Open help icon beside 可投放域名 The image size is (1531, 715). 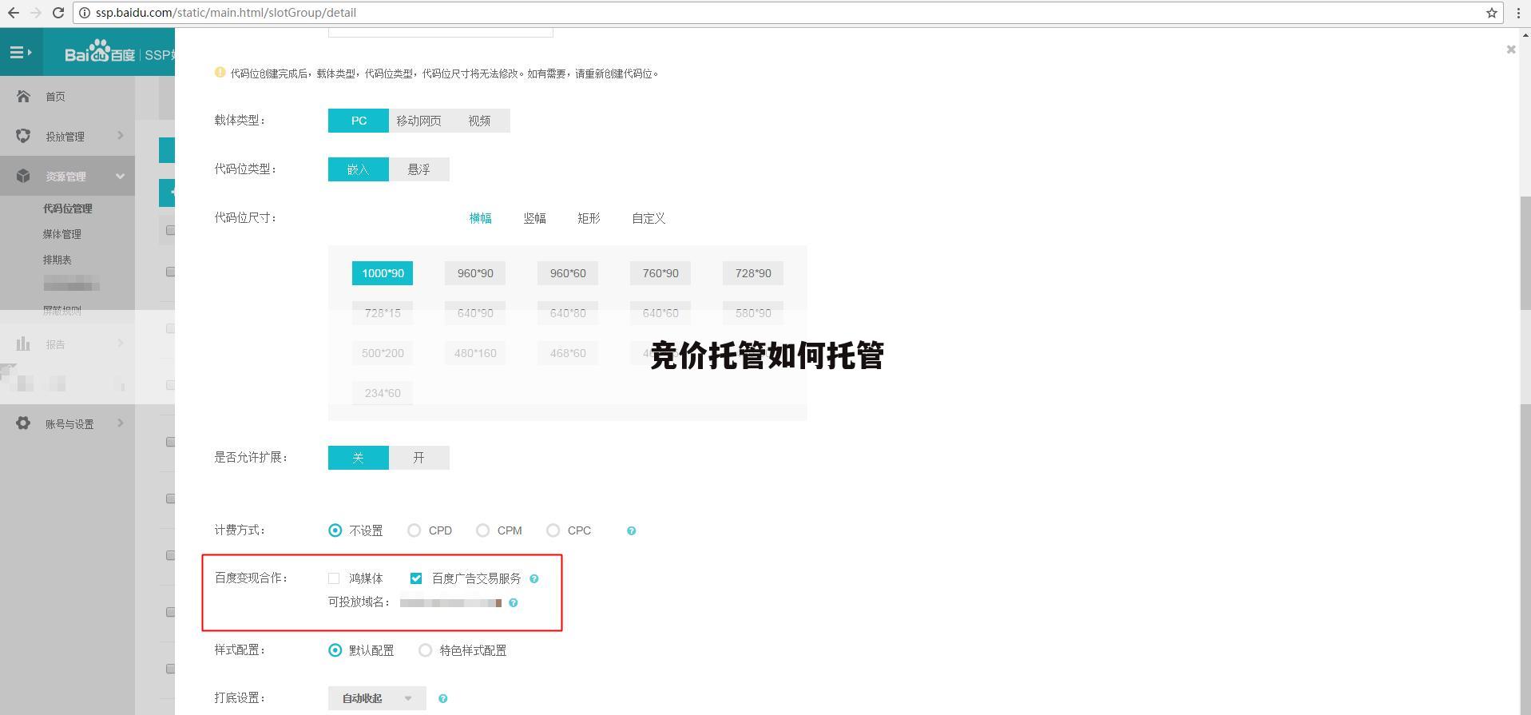point(513,602)
